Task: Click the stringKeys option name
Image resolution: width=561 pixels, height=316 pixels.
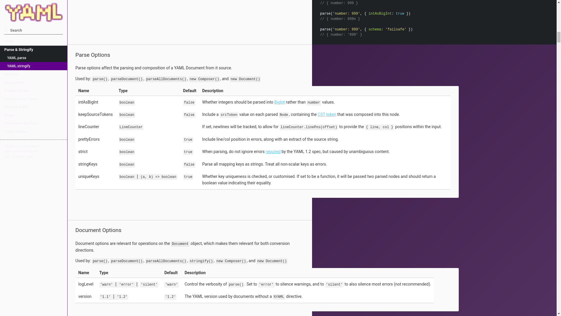Action: tap(88, 164)
